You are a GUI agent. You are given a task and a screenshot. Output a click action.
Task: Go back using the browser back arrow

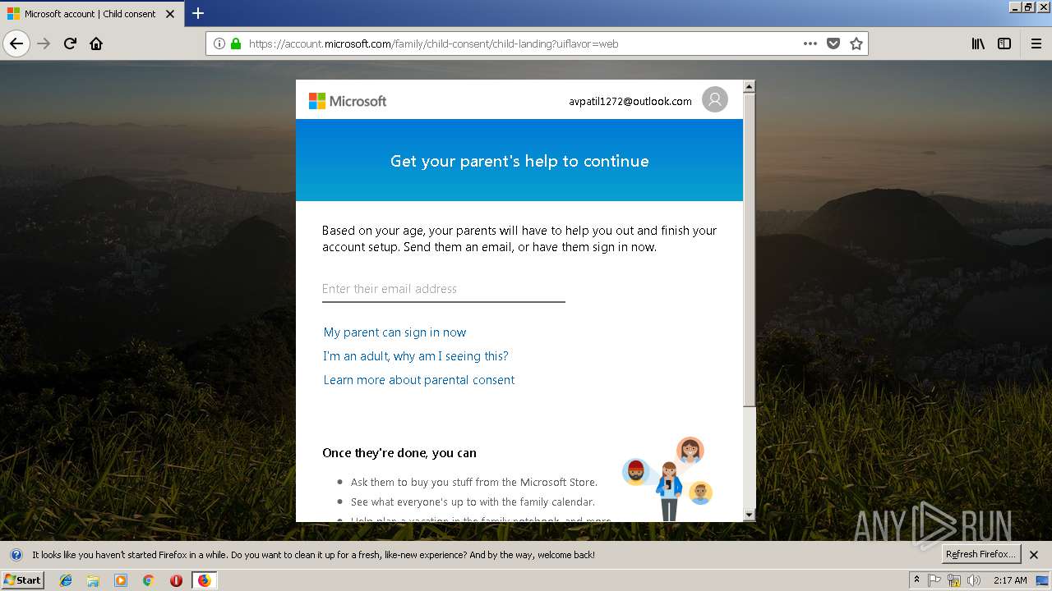(16, 44)
